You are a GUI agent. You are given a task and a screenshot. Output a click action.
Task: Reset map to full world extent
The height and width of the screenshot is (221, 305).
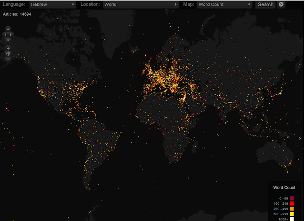(x=8, y=53)
